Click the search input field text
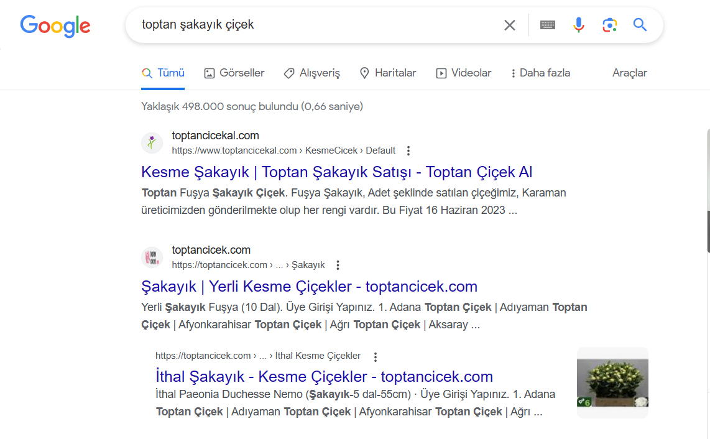 tap(198, 24)
